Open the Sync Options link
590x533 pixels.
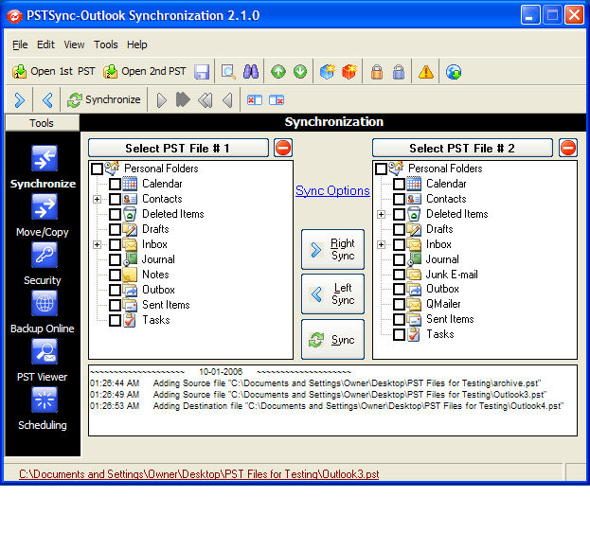[332, 190]
